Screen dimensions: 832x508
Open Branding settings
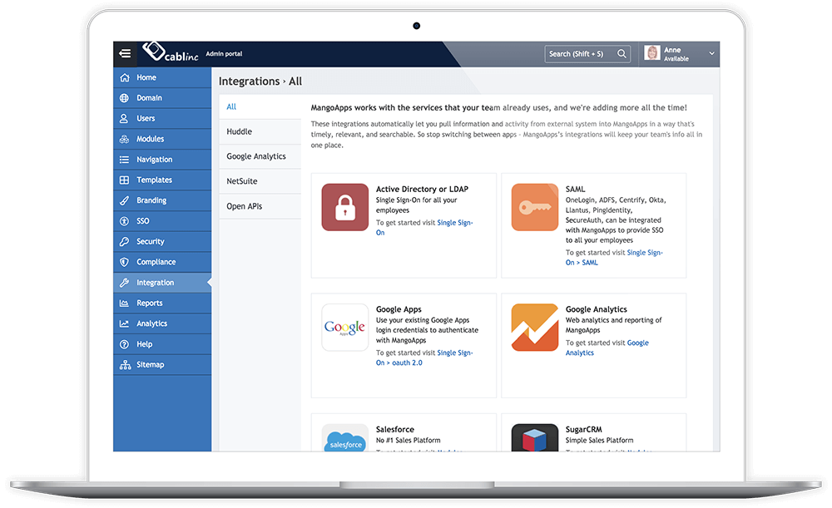click(x=162, y=200)
